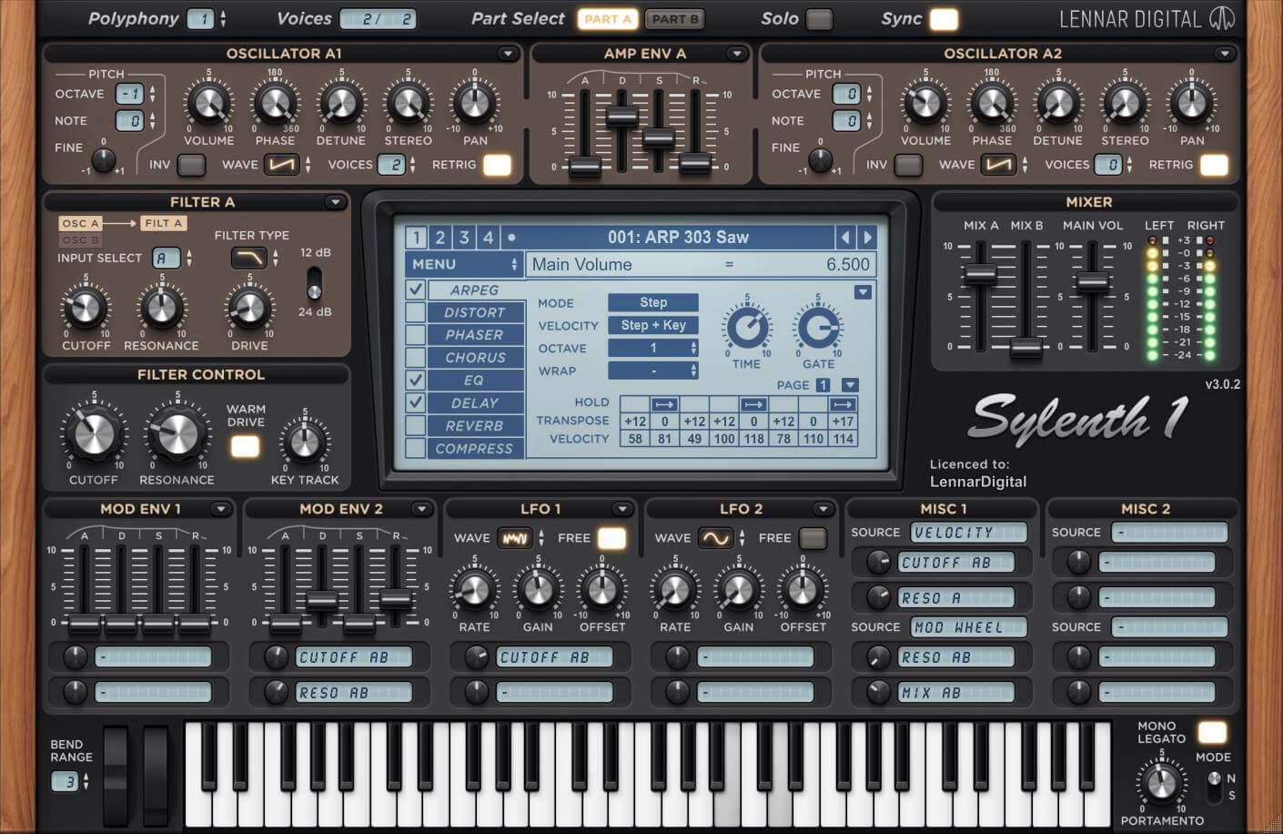Click the hold arrow icon on the second arpeggiator step
Image resolution: width=1283 pixels, height=834 pixels.
click(x=664, y=403)
